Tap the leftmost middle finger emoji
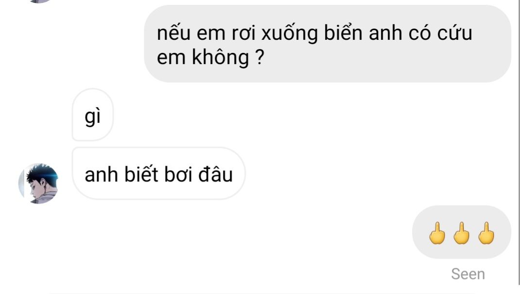Viewport: 520px width, 294px height. click(x=437, y=233)
